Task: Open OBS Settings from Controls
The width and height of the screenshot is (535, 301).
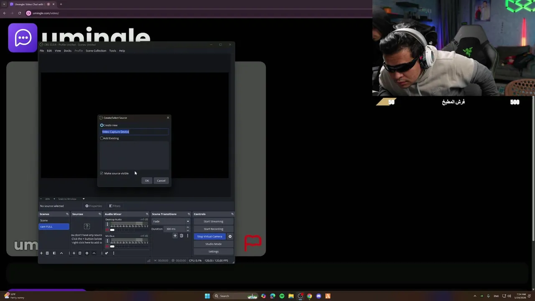Action: pyautogui.click(x=214, y=252)
